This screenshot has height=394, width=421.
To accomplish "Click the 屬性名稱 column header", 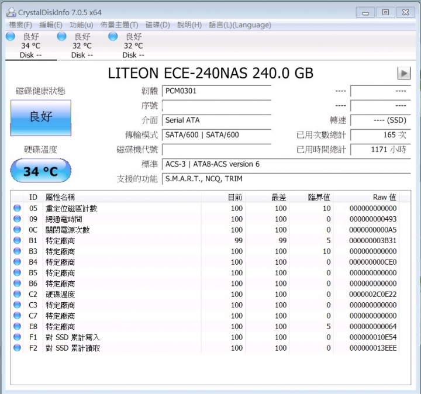I will coord(122,197).
